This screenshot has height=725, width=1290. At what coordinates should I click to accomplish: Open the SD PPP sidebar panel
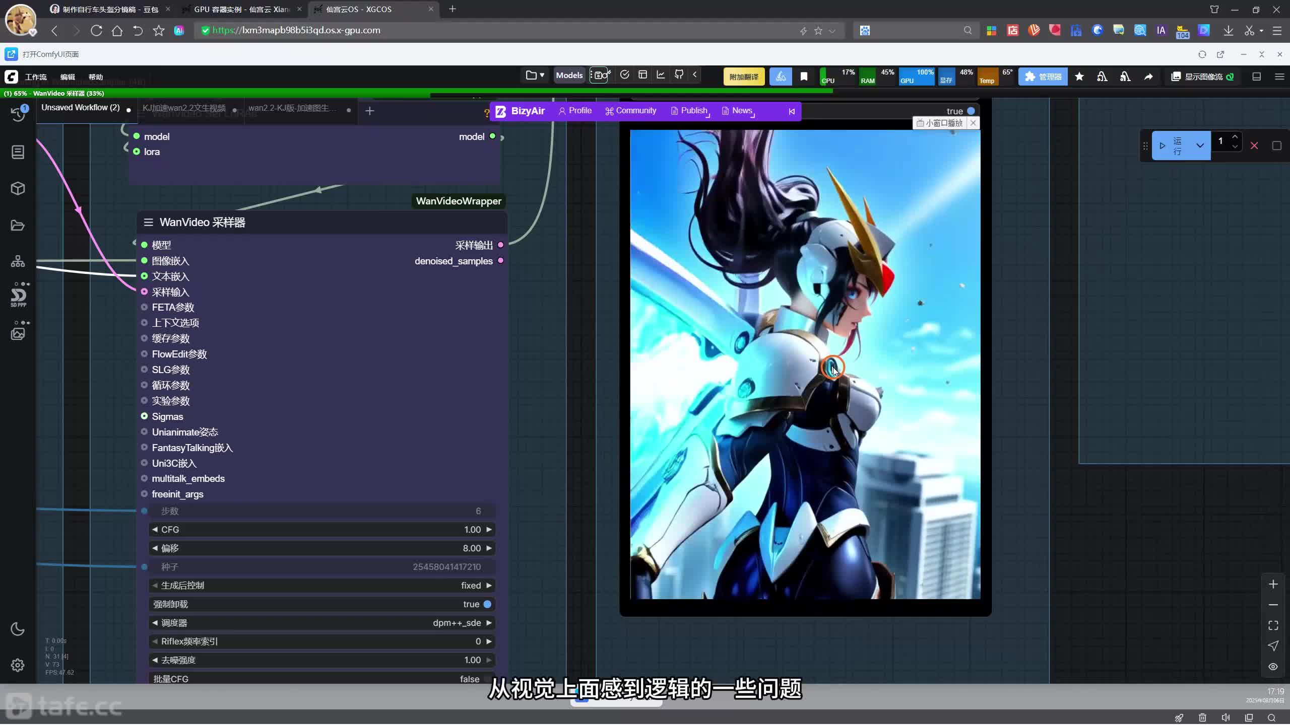18,296
